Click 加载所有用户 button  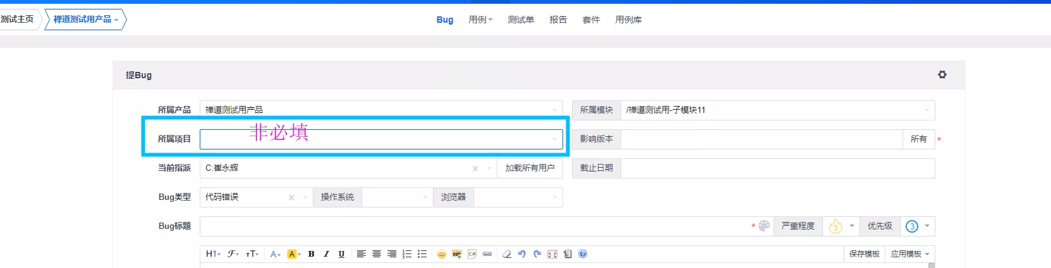pos(530,168)
